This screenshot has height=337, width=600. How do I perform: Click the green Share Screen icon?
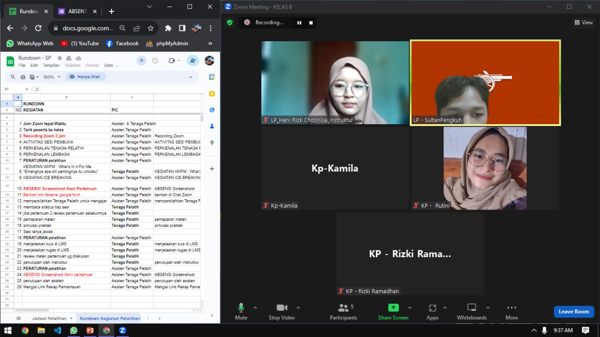click(393, 308)
